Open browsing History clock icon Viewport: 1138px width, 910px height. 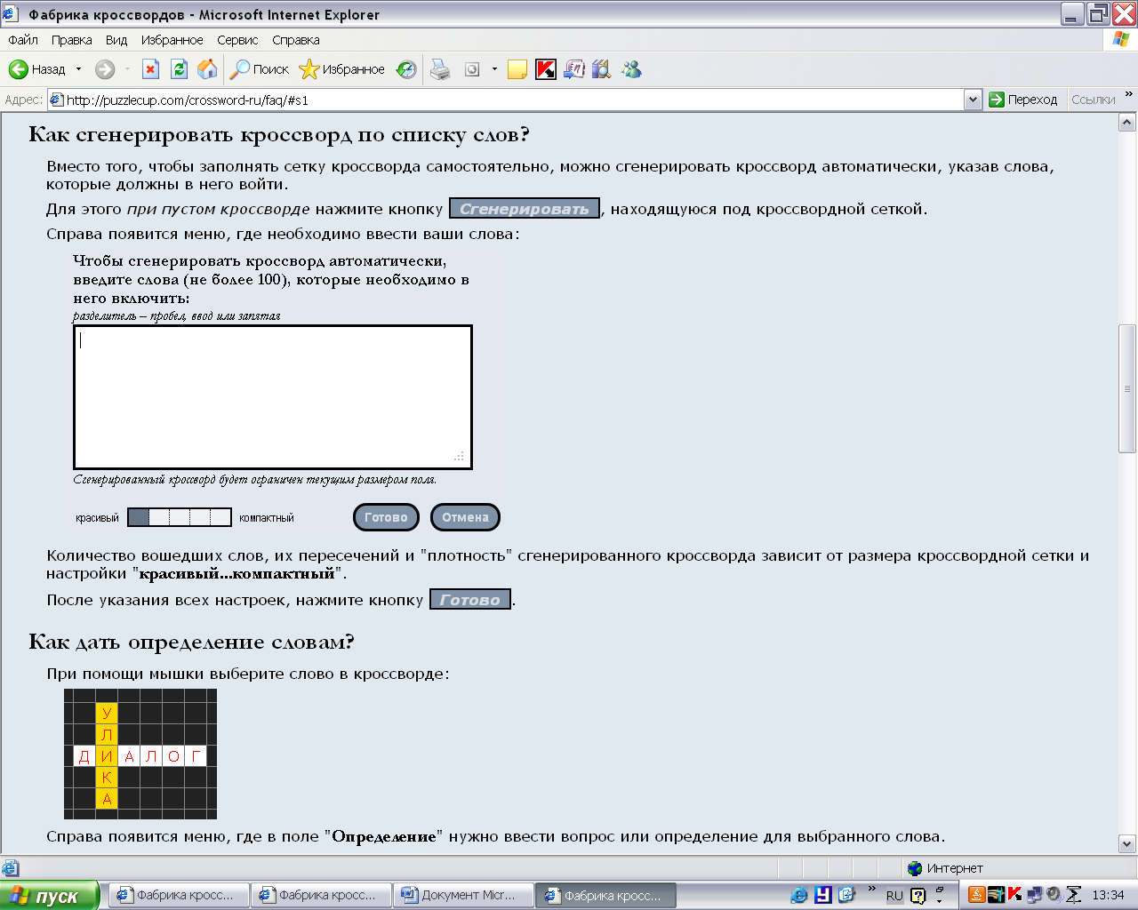pyautogui.click(x=406, y=69)
